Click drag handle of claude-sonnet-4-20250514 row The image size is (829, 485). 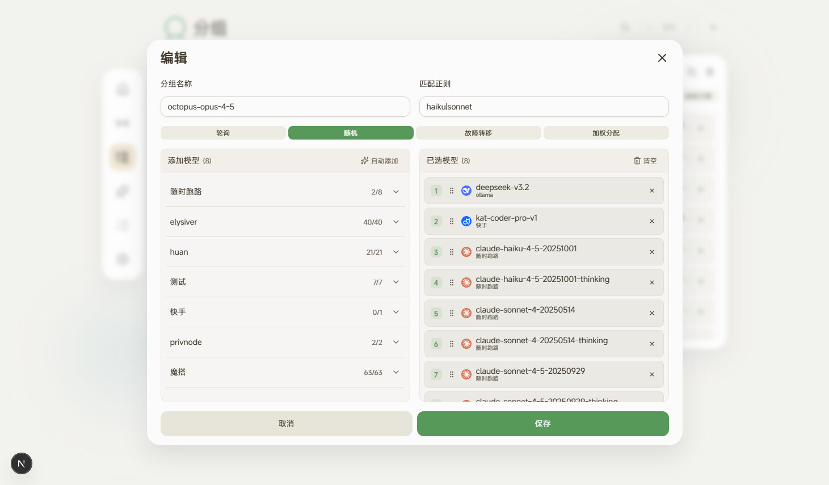452,313
